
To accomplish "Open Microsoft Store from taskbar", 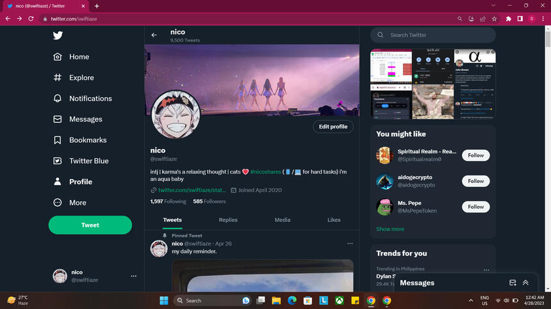I will pos(308,301).
